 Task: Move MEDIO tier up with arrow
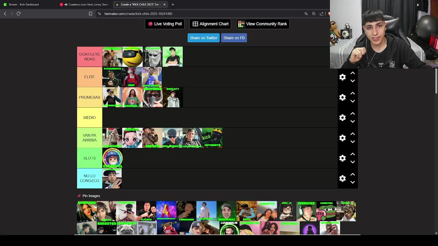352,113
